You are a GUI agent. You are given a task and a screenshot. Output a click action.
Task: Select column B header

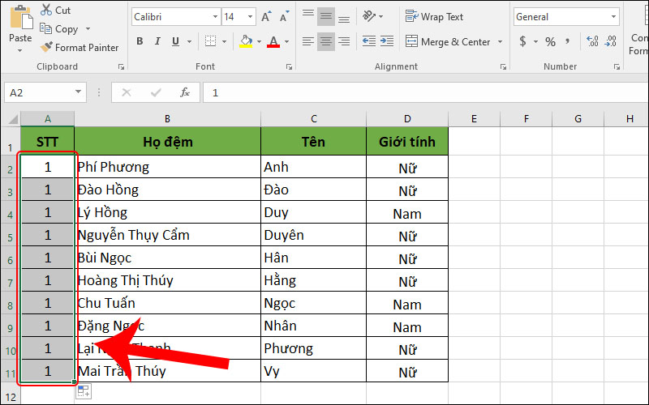click(168, 119)
